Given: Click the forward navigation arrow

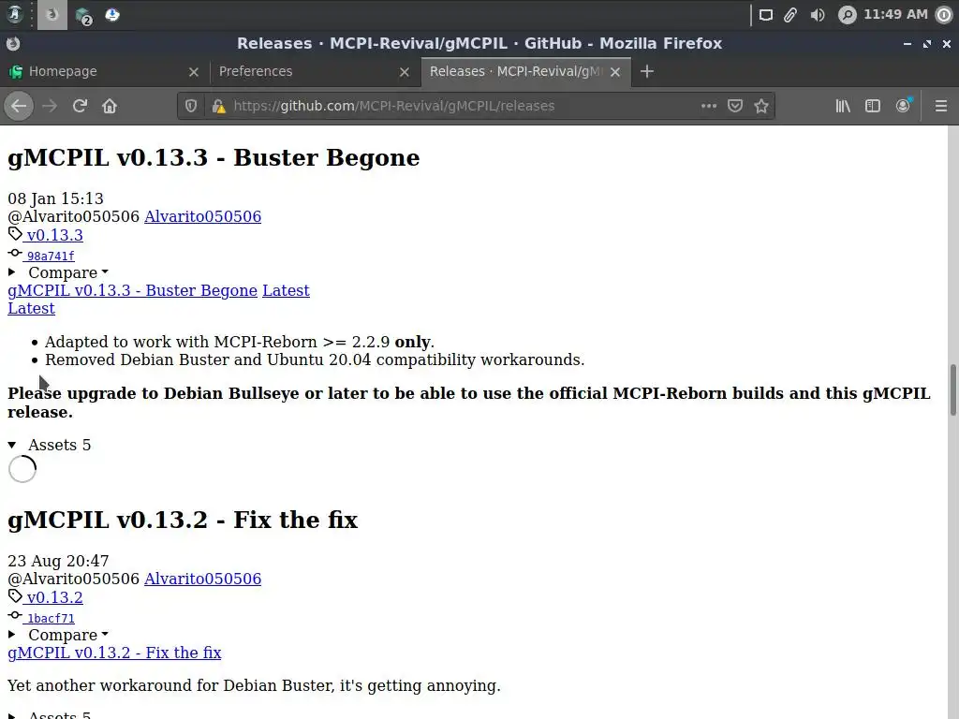Looking at the screenshot, I should (x=50, y=106).
